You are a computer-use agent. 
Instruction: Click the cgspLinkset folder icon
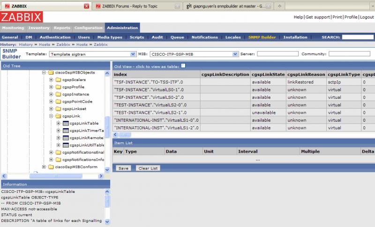pyautogui.click(x=58, y=109)
